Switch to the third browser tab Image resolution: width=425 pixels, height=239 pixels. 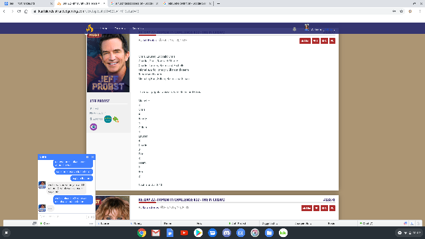click(134, 3)
